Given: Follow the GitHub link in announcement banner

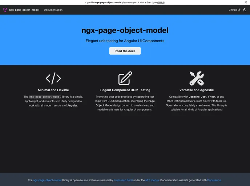Looking at the screenshot, I should pos(161,3).
